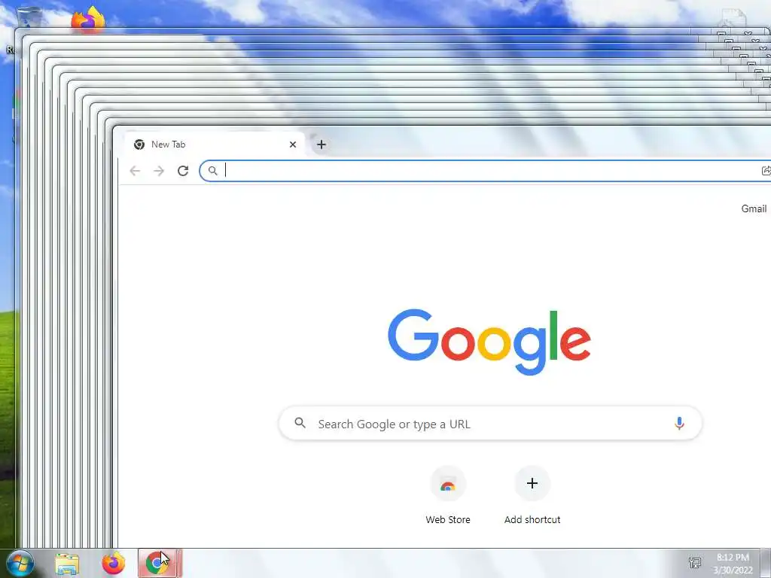Screen dimensions: 771x578
Task: Open Windows Explorer from the taskbar
Action: 67,564
